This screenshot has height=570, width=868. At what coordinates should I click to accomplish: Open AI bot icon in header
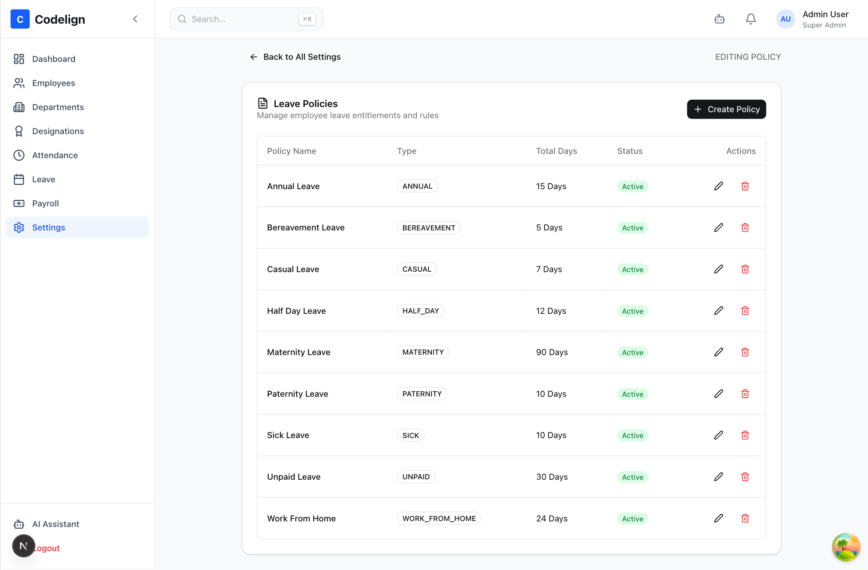pos(719,19)
